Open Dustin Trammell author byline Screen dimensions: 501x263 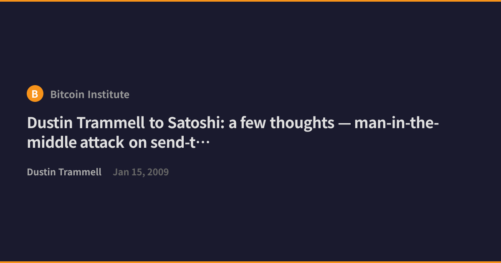click(64, 172)
